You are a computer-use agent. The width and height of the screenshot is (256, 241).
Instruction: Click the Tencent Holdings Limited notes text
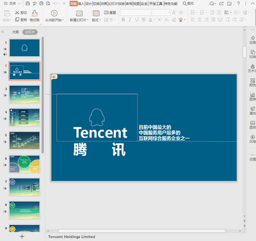72,237
